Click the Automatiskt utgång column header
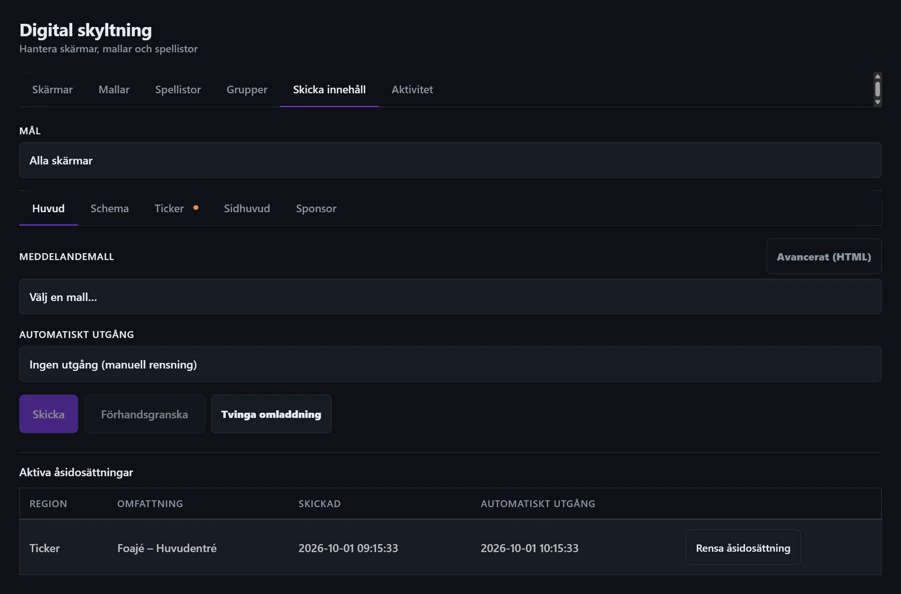 (538, 503)
